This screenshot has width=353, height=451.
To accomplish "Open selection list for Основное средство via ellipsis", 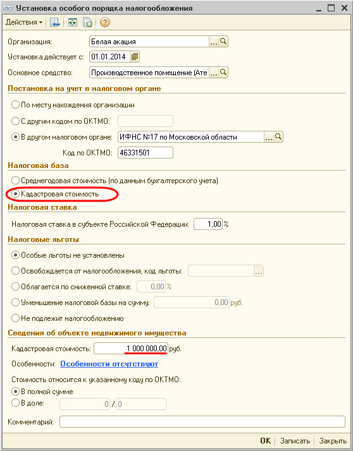I will click(x=214, y=73).
